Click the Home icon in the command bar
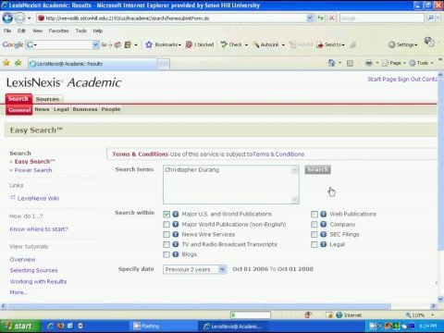Image resolution: width=444 pixels, height=333 pixels. pos(331,63)
